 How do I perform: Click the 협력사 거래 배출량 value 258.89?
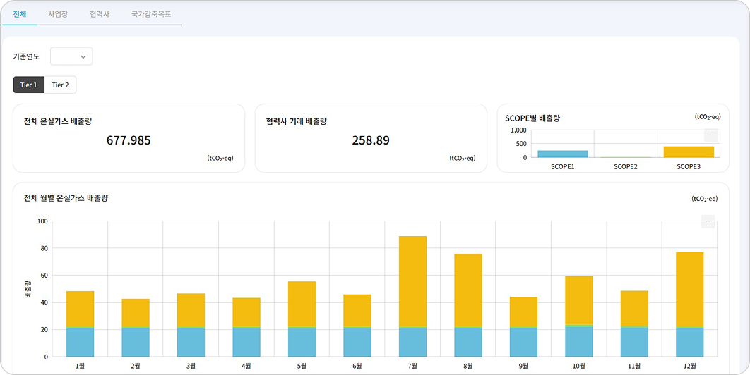(x=371, y=140)
